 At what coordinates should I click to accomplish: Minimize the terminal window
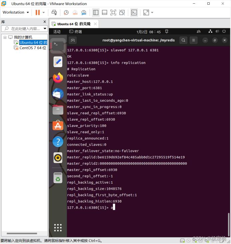point(205,40)
